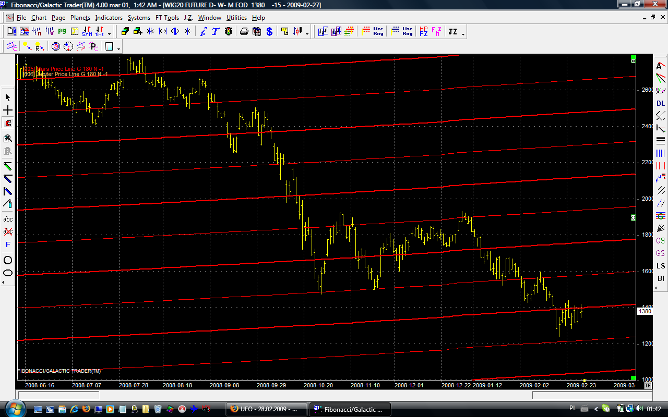Viewport: 668px width, 417px height.
Task: Toggle the red magnet snap tool
Action: pos(8,124)
